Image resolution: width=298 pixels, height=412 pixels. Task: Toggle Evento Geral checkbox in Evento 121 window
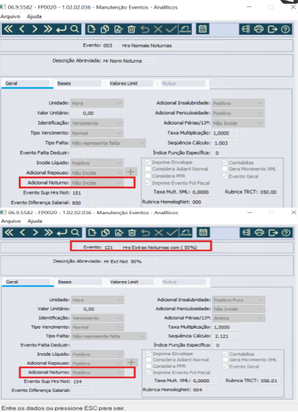pyautogui.click(x=225, y=367)
